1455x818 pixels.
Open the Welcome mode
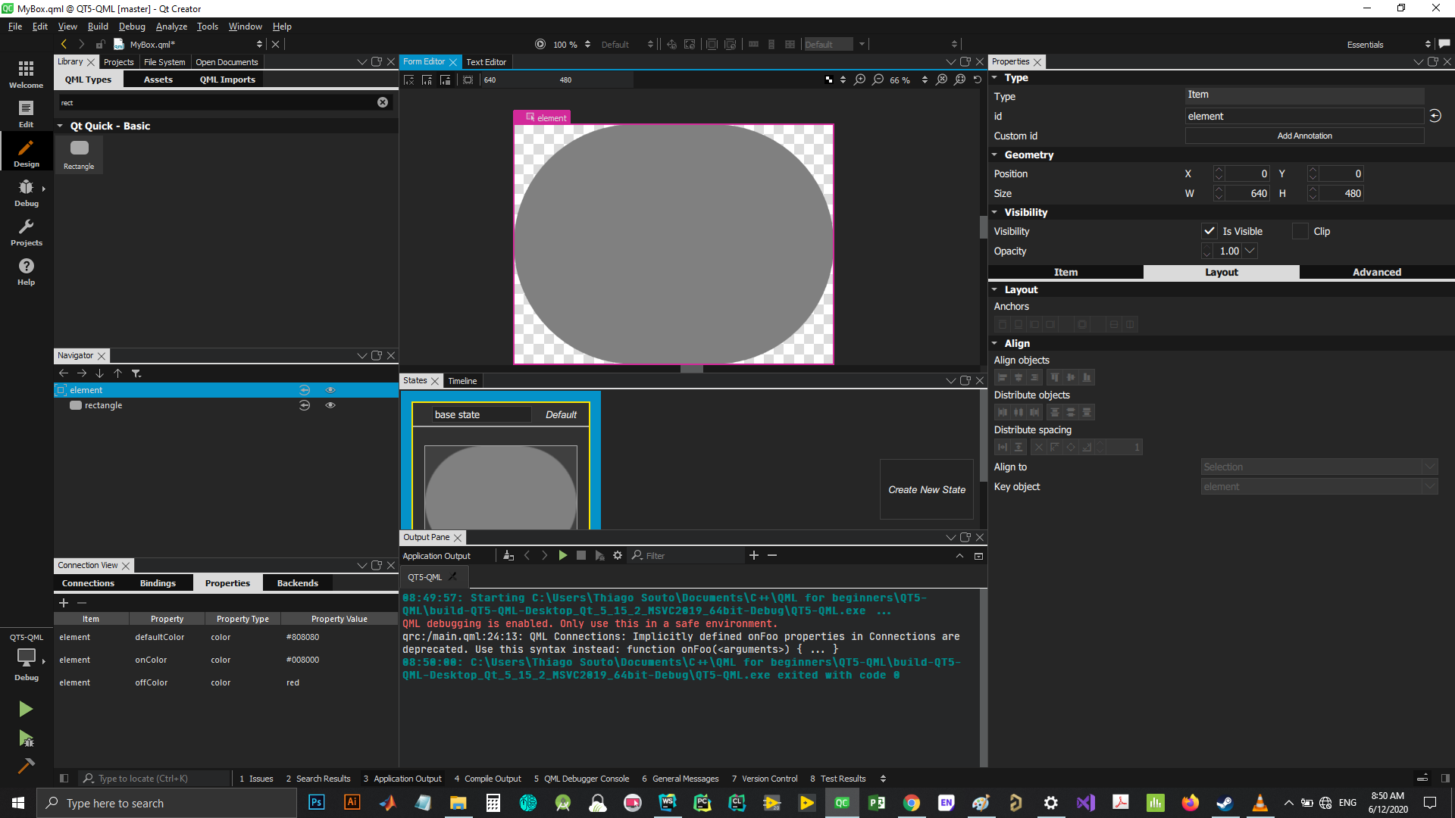(26, 74)
